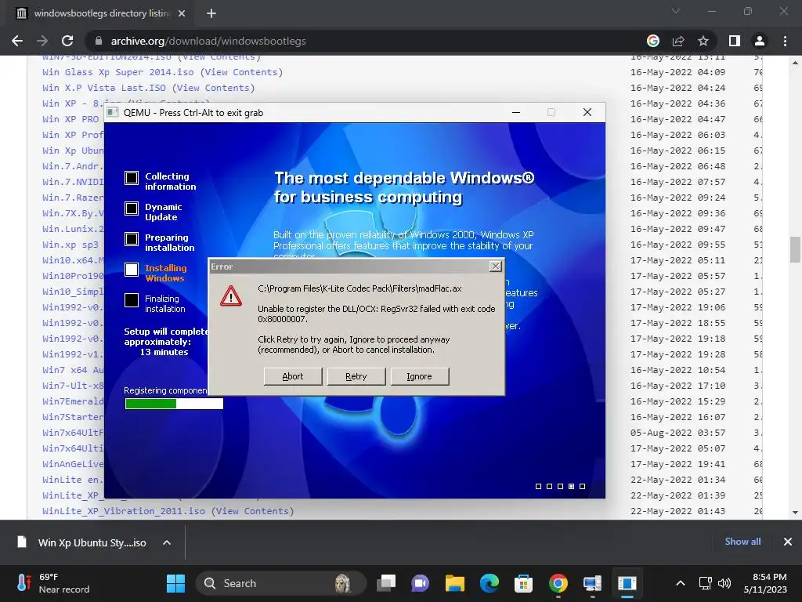This screenshot has width=802, height=602.
Task: Close the downloads bar
Action: tap(788, 542)
